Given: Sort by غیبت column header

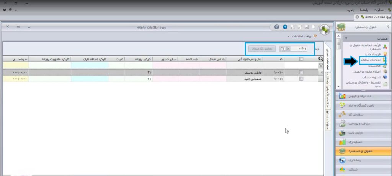Looking at the screenshot, I should tap(116, 59).
